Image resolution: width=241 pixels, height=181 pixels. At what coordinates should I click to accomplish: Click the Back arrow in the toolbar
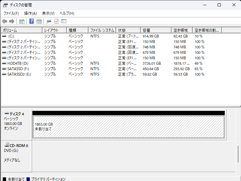click(x=4, y=21)
